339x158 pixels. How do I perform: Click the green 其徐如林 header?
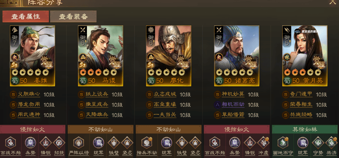pyautogui.click(x=305, y=129)
